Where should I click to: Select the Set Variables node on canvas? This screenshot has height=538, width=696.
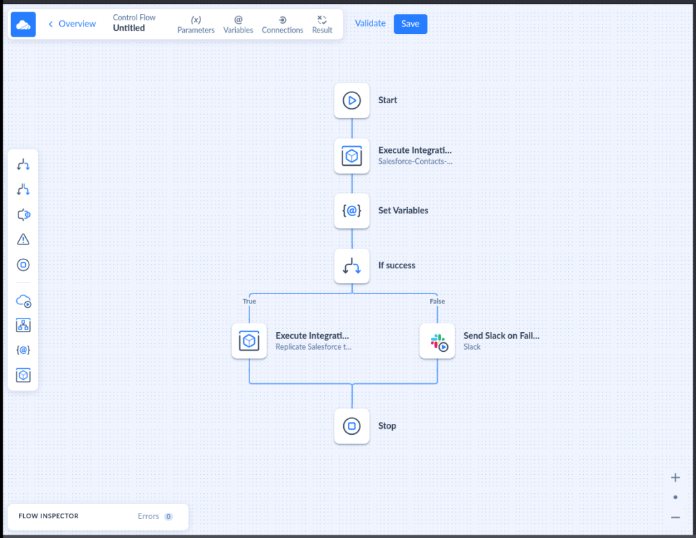[x=351, y=211]
